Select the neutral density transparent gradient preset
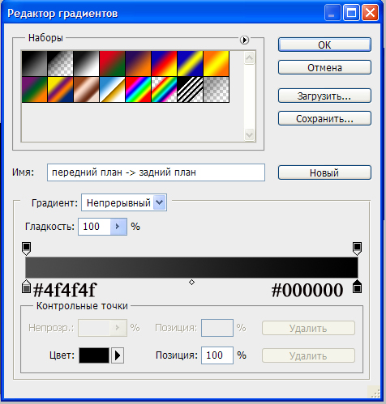 click(x=216, y=90)
